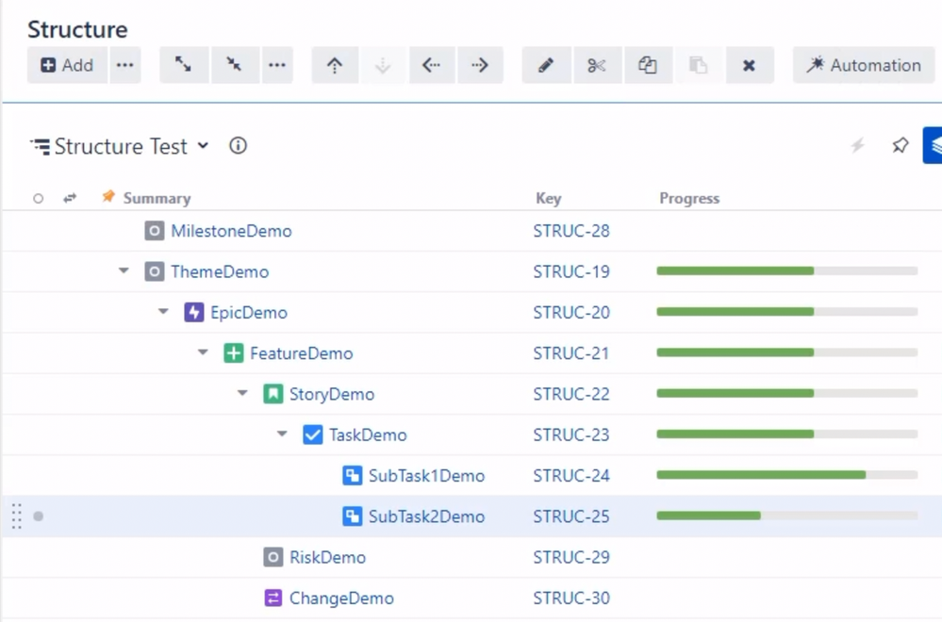Click the EpicDemo purple lightning icon
The image size is (942, 622).
[x=194, y=312]
